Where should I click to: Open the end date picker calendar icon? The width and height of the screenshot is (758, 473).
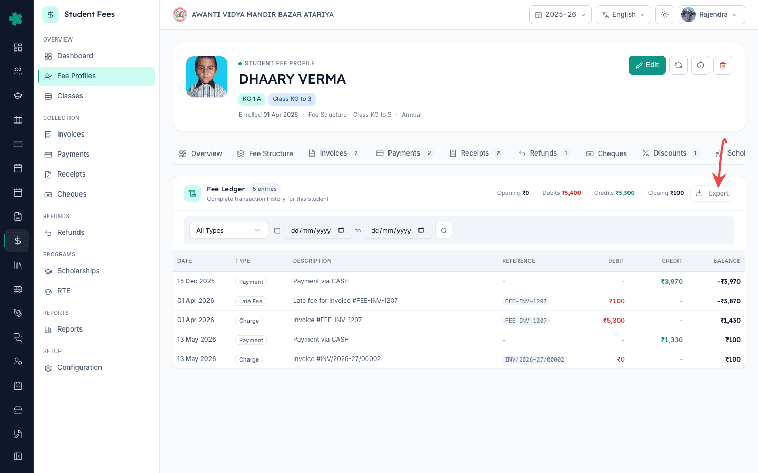(x=421, y=230)
